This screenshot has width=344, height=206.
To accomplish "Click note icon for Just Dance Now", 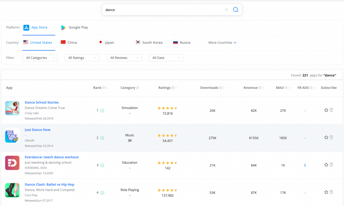I will tap(331, 137).
